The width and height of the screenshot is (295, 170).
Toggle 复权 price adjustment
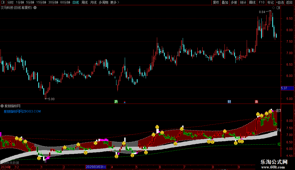tap(216, 2)
